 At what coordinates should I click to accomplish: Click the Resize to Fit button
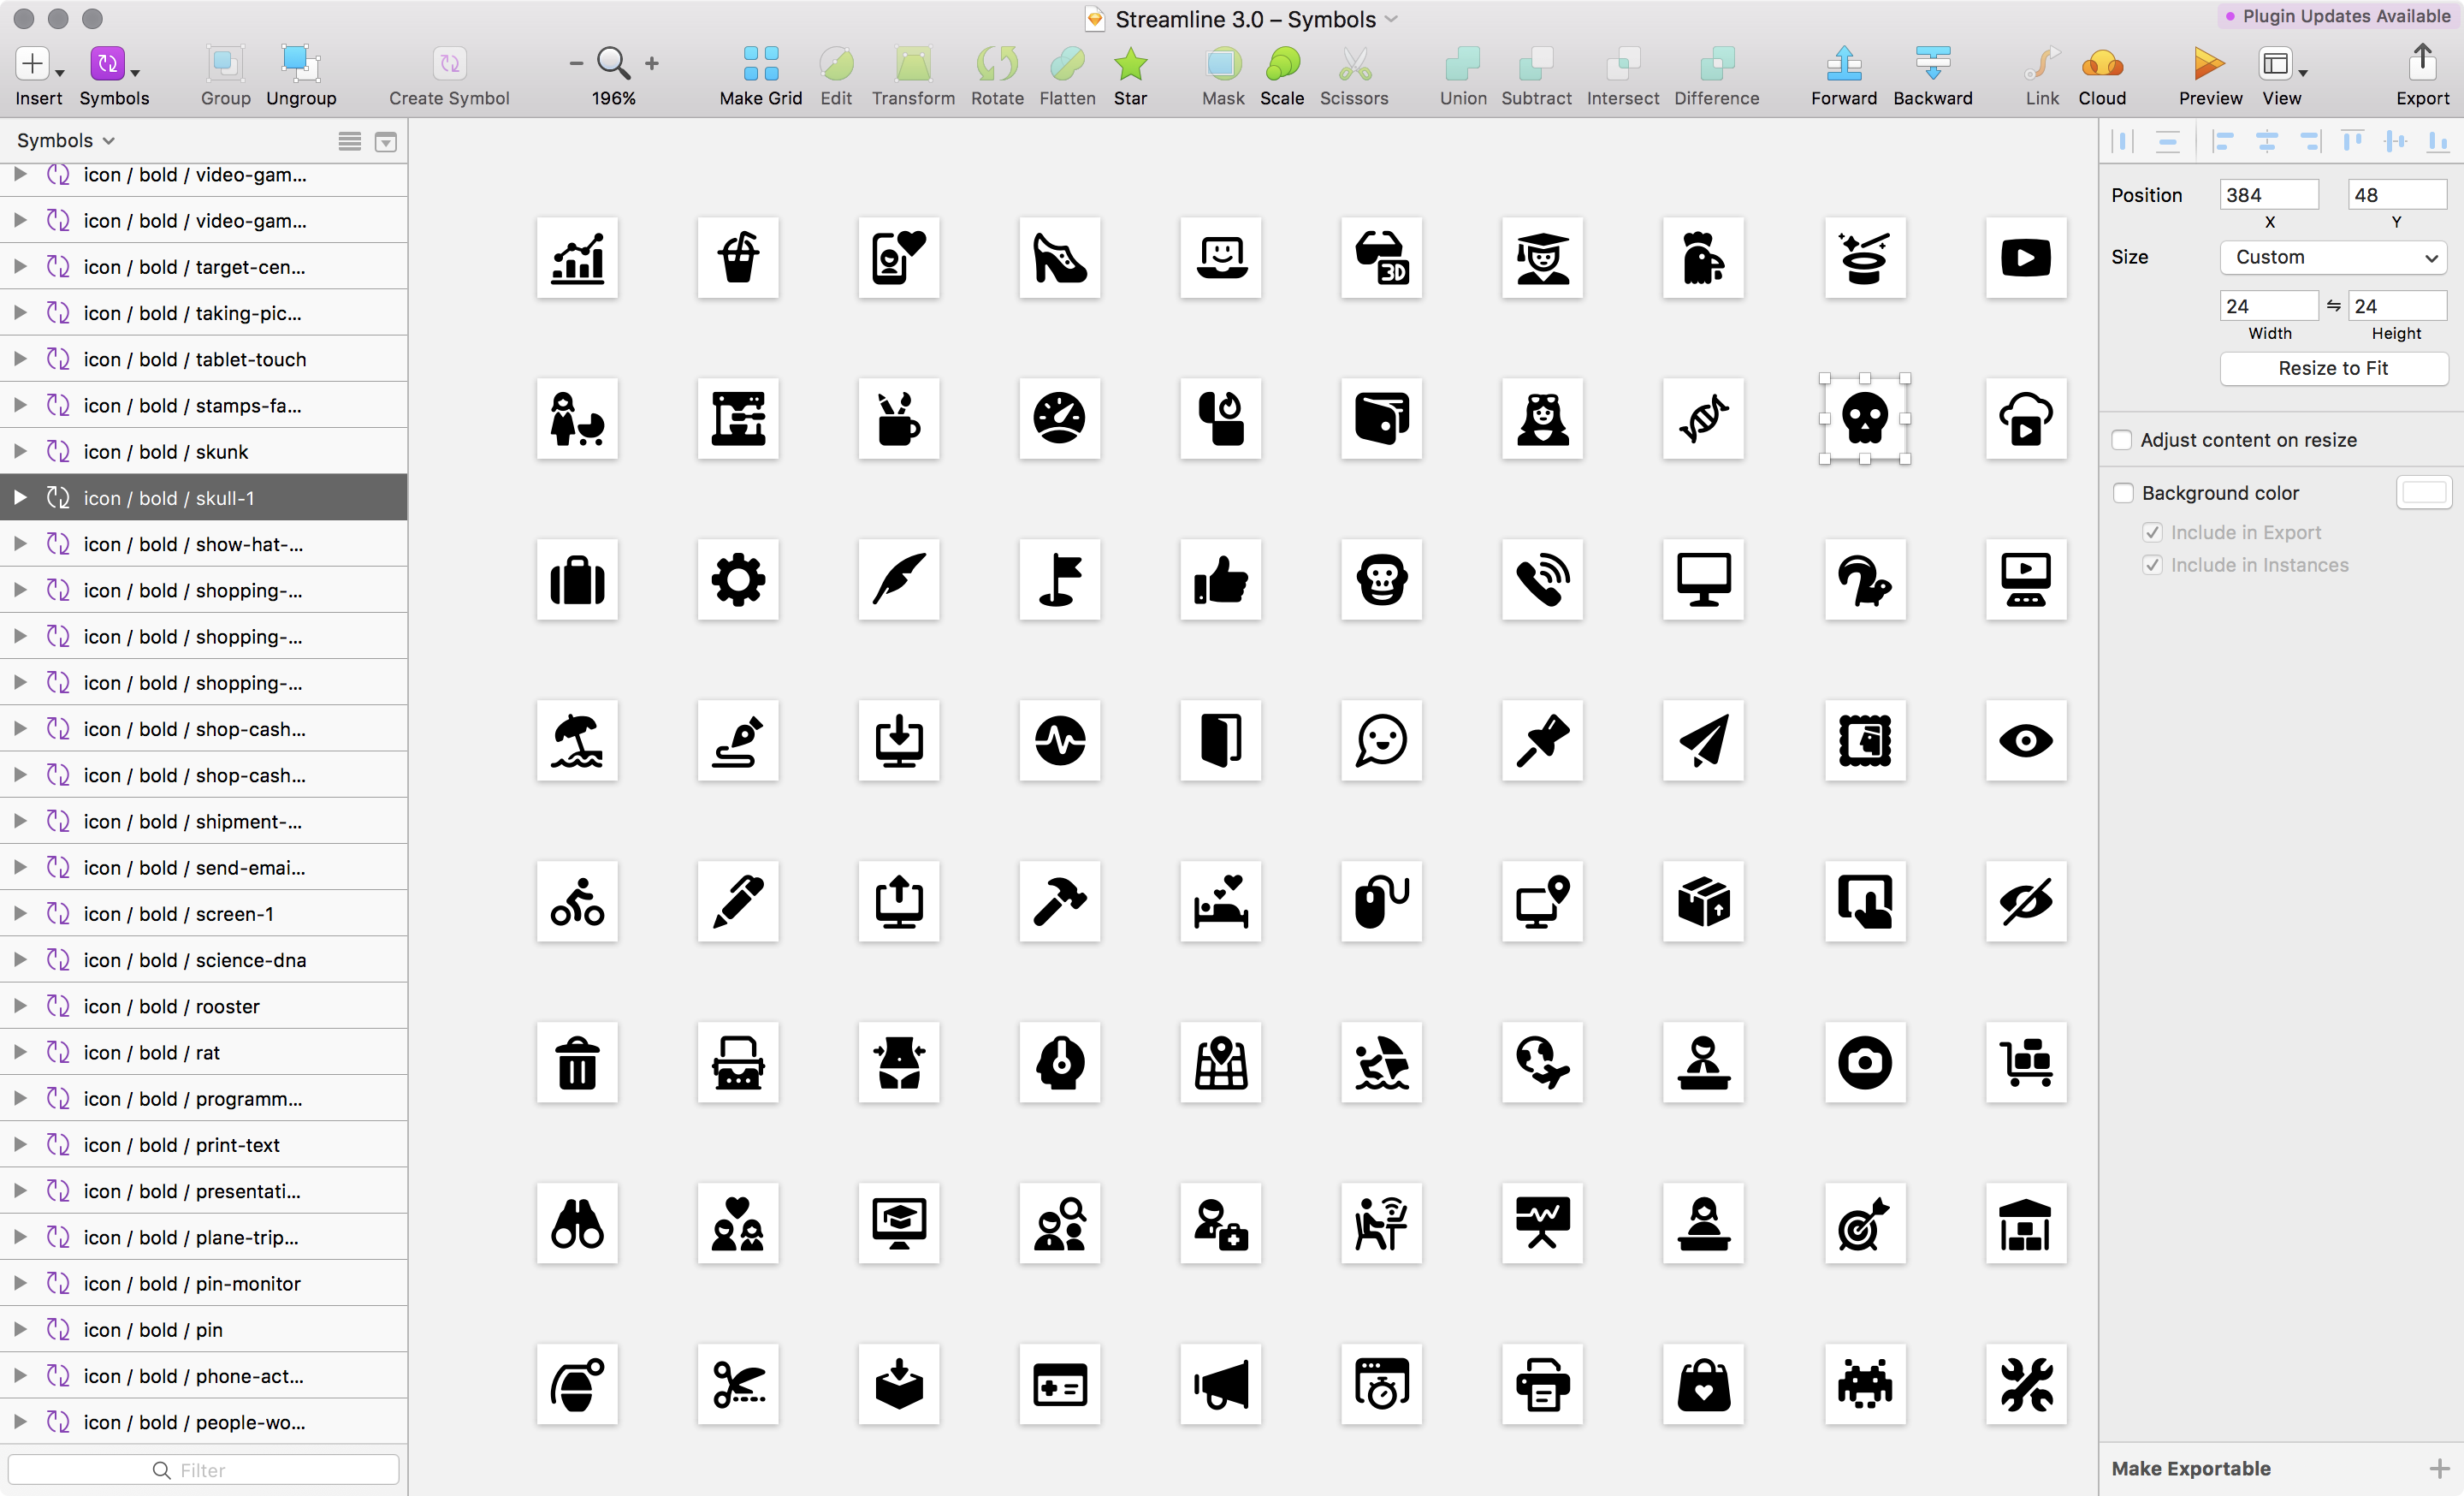pos(2334,368)
